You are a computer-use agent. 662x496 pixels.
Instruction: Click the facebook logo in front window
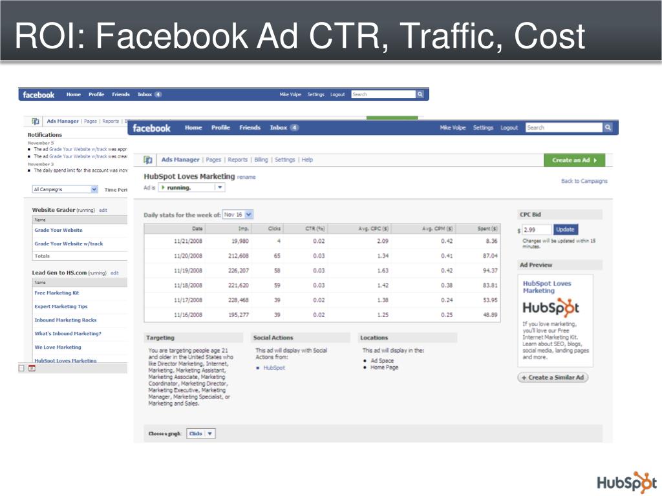151,128
